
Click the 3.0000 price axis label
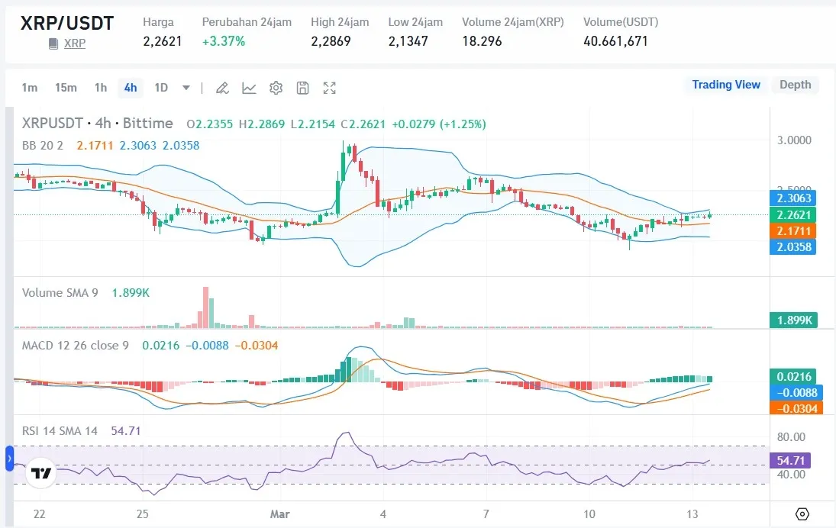tap(794, 140)
